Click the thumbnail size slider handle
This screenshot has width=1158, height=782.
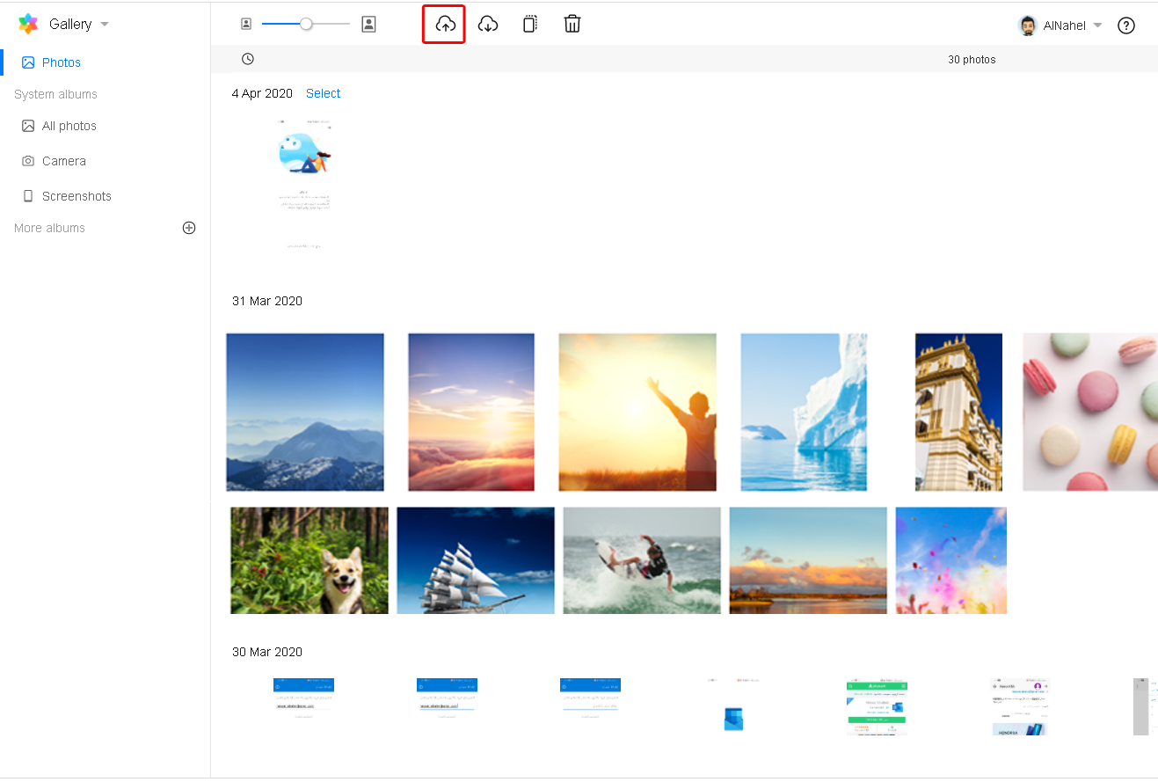(306, 25)
